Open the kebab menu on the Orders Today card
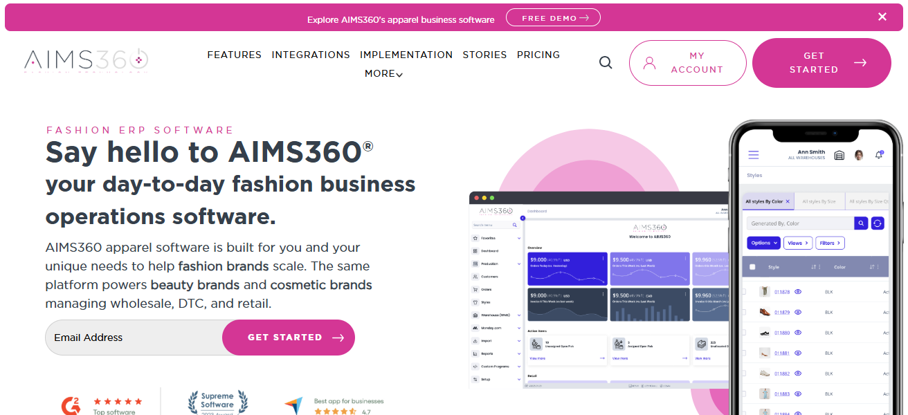This screenshot has width=908, height=415. (603, 259)
